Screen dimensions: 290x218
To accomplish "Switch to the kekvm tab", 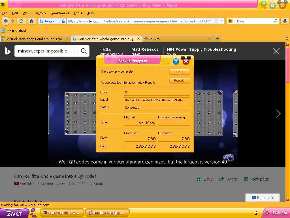I will tap(178, 39).
